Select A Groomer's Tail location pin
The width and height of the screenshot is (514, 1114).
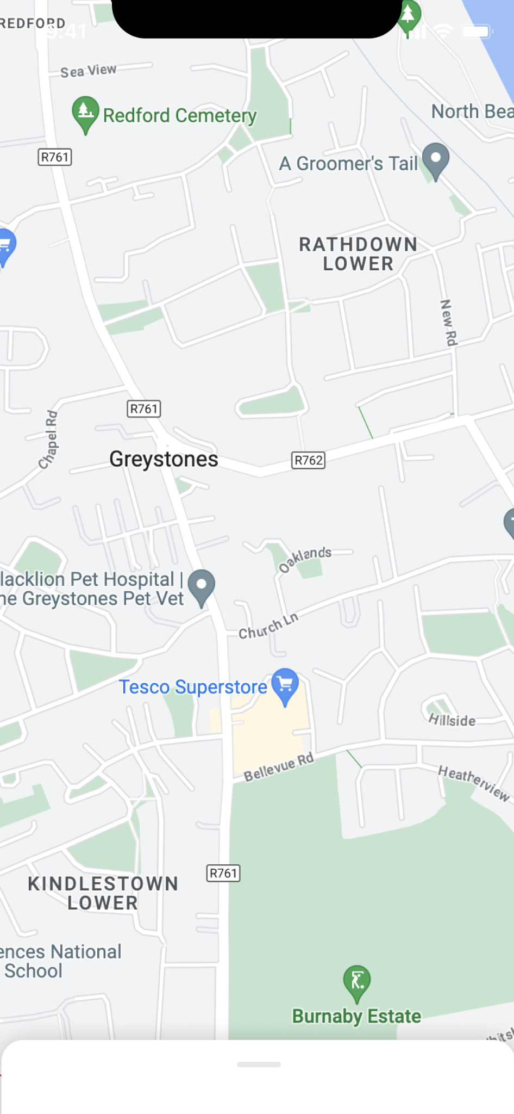pos(436,162)
